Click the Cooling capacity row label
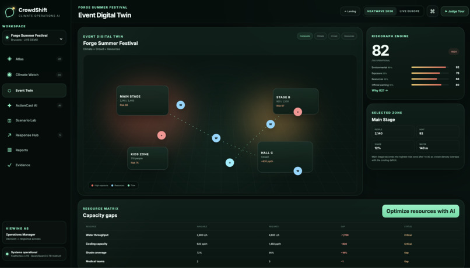This screenshot has height=268, width=470. (x=97, y=244)
